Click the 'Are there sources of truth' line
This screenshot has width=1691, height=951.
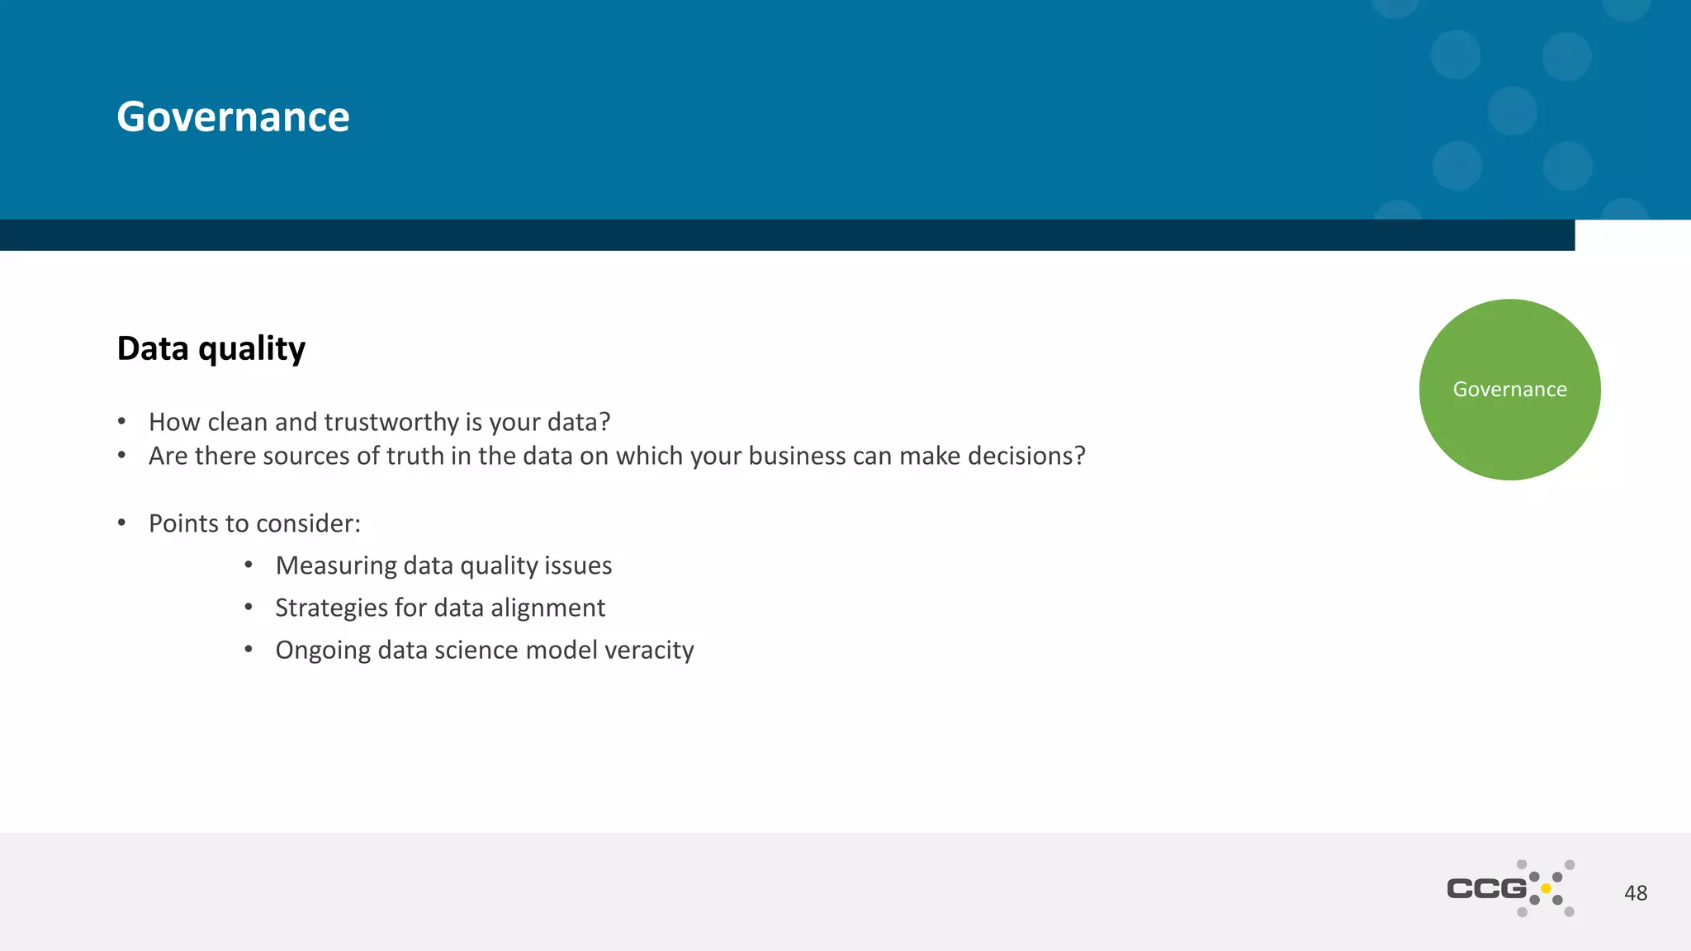click(x=617, y=456)
